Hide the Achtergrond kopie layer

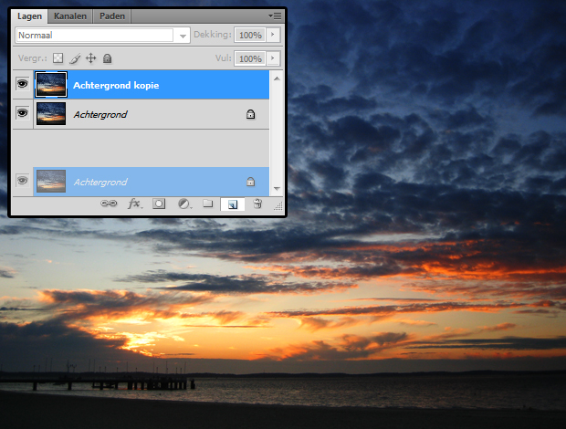tap(23, 85)
